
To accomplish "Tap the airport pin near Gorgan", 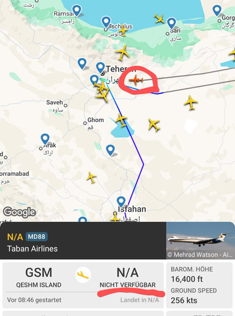I will pos(217,11).
